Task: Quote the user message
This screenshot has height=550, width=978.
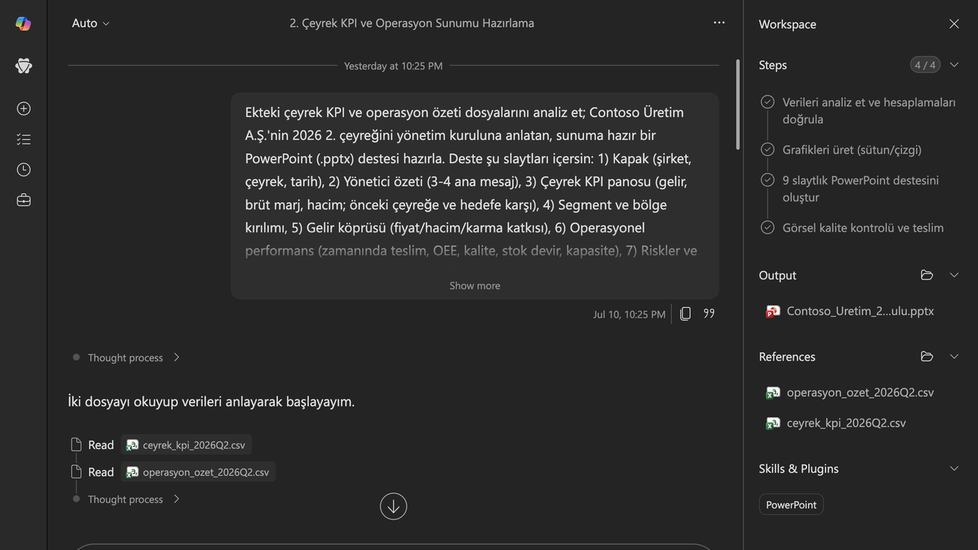Action: pyautogui.click(x=709, y=314)
